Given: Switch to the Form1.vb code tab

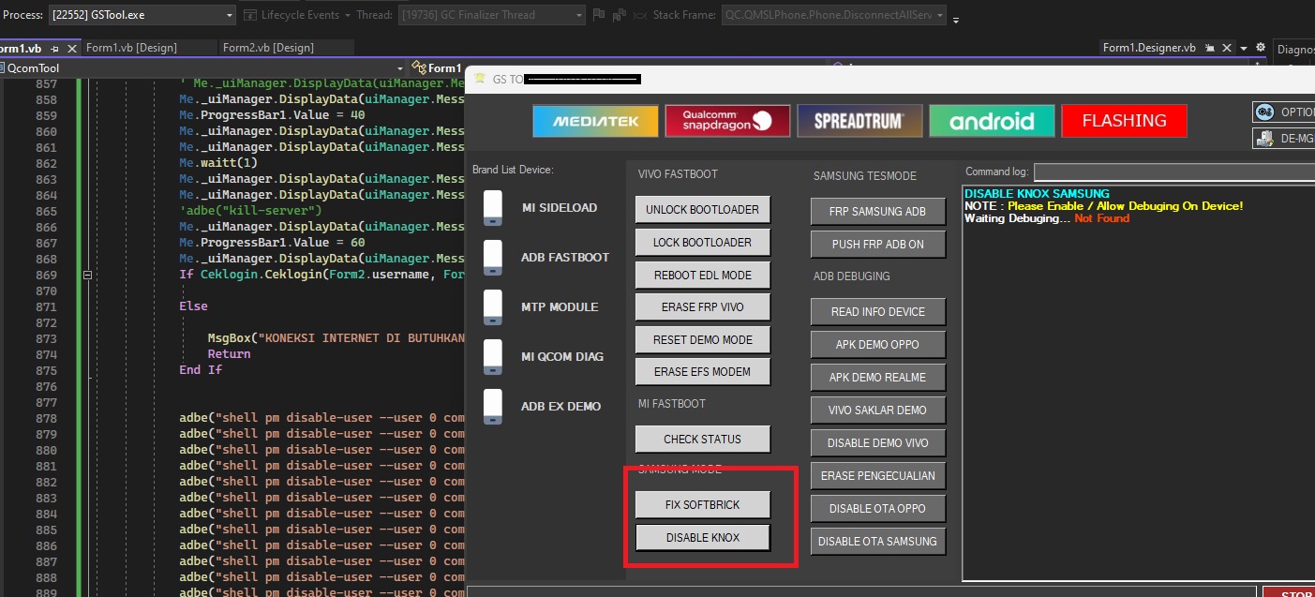Looking at the screenshot, I should coord(22,48).
